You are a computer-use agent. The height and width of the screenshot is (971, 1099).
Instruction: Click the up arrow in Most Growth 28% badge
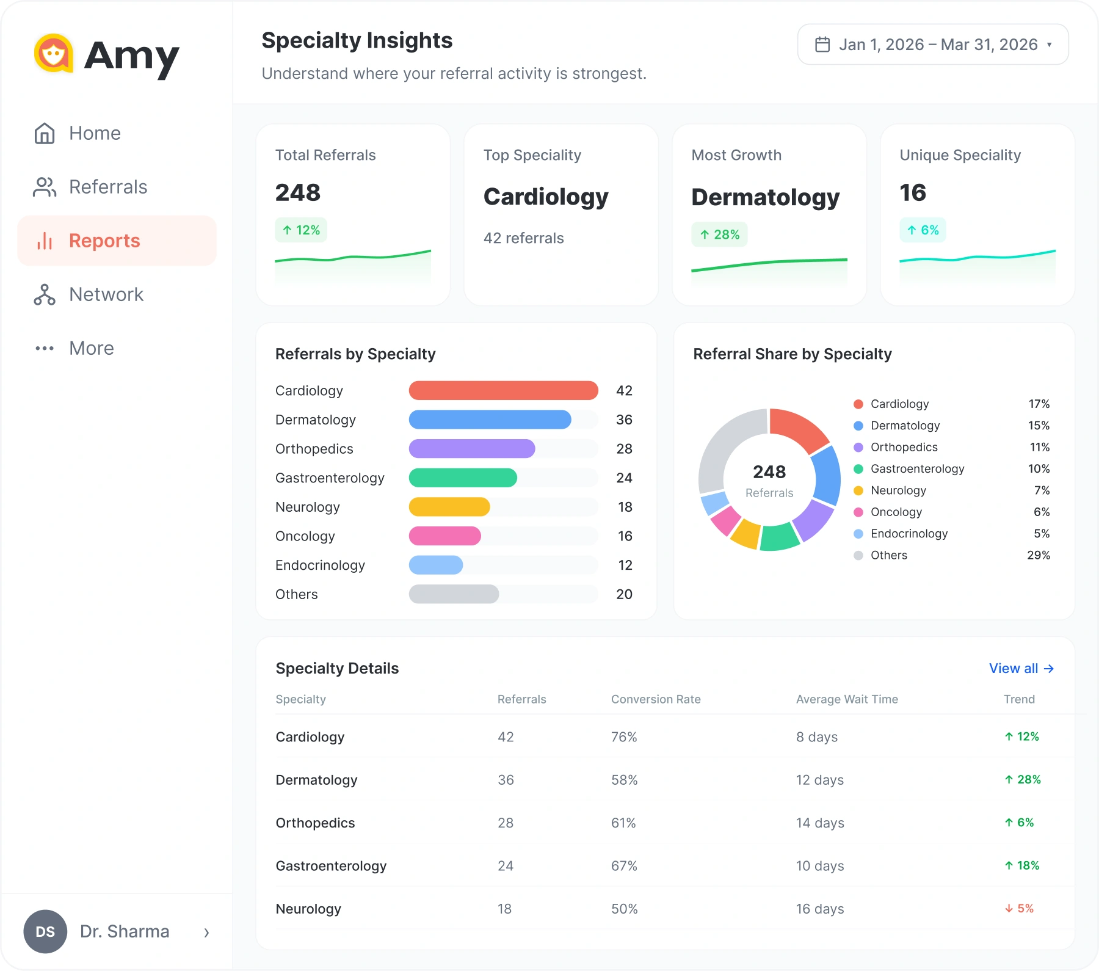[x=705, y=235]
